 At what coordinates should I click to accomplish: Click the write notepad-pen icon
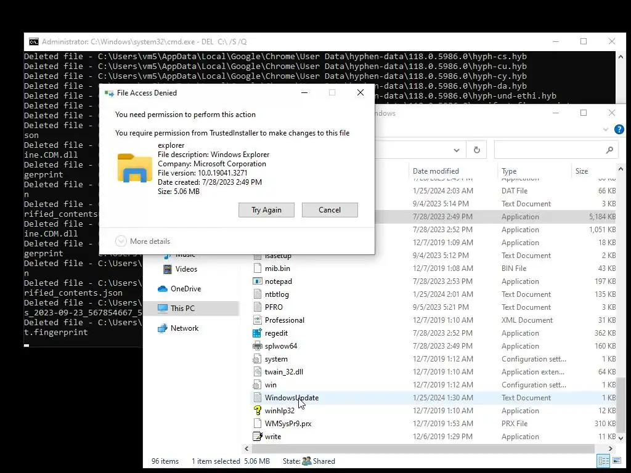(257, 437)
